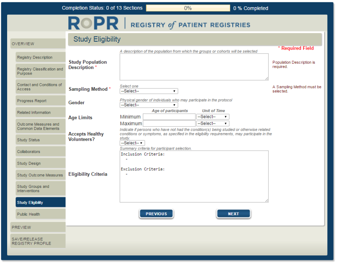
Task: Open Public Health section
Action: (x=41, y=214)
